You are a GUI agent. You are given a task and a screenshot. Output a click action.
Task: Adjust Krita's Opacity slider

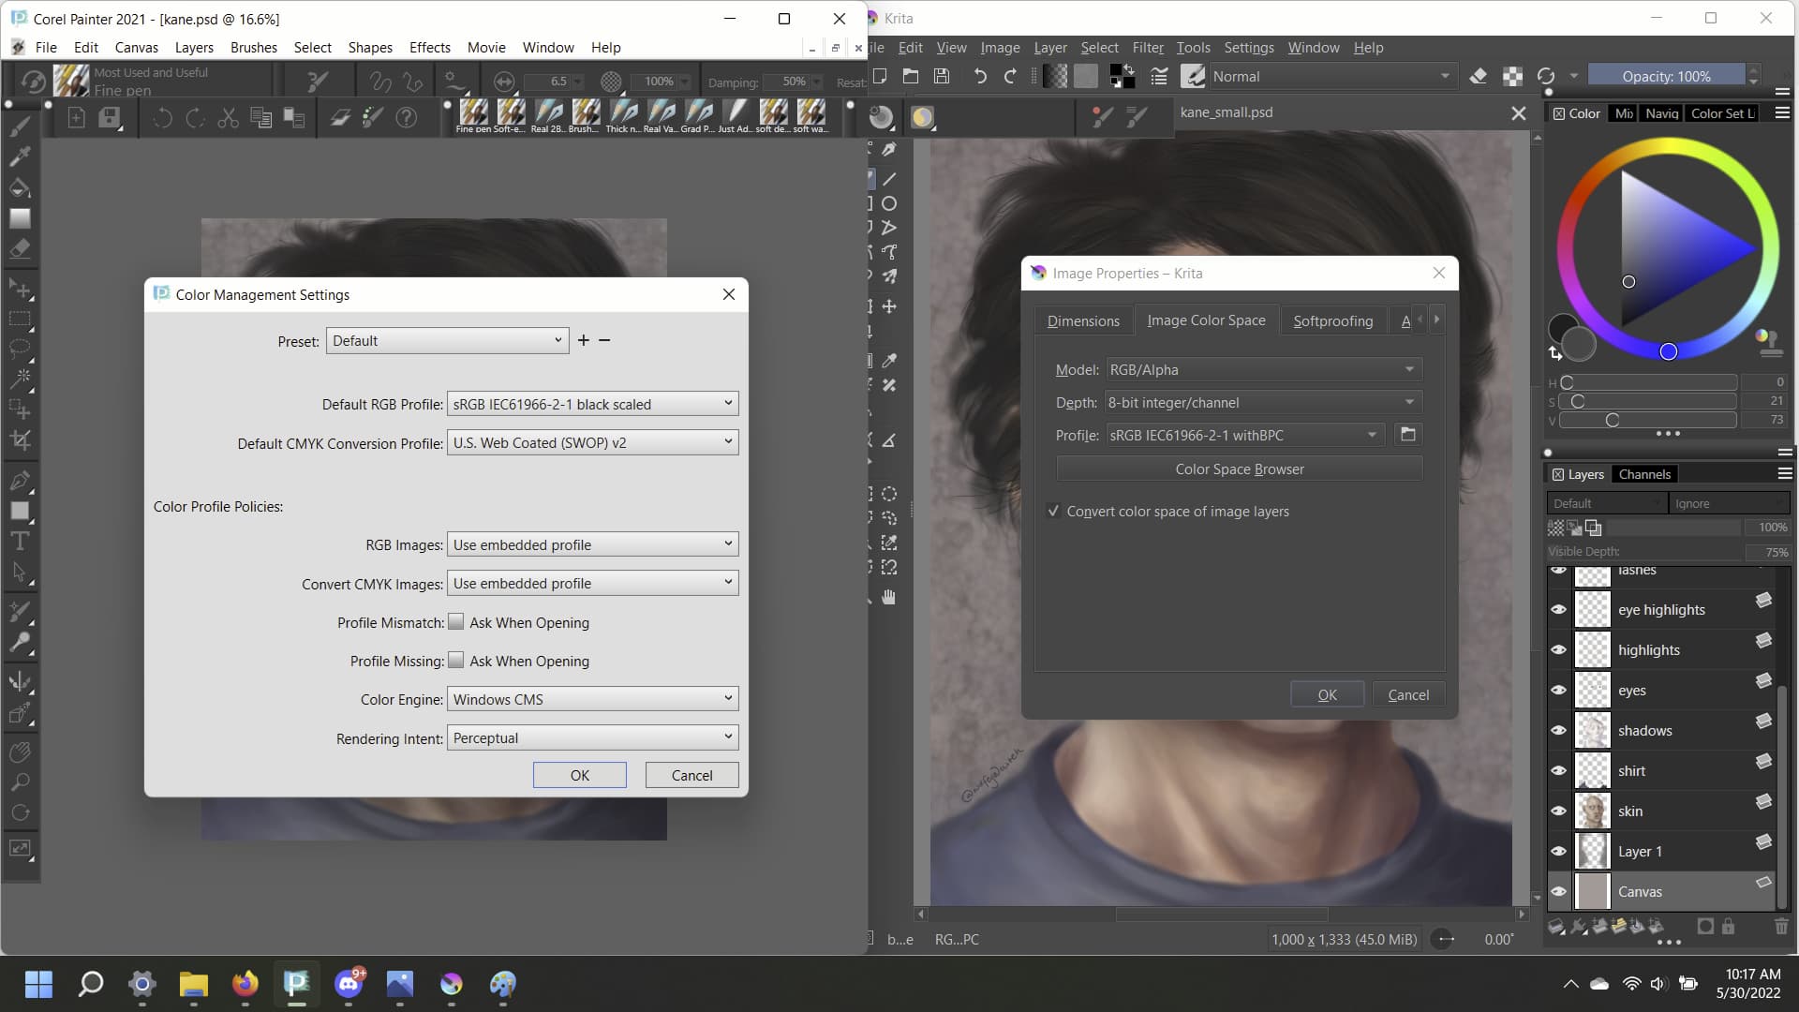click(x=1666, y=77)
